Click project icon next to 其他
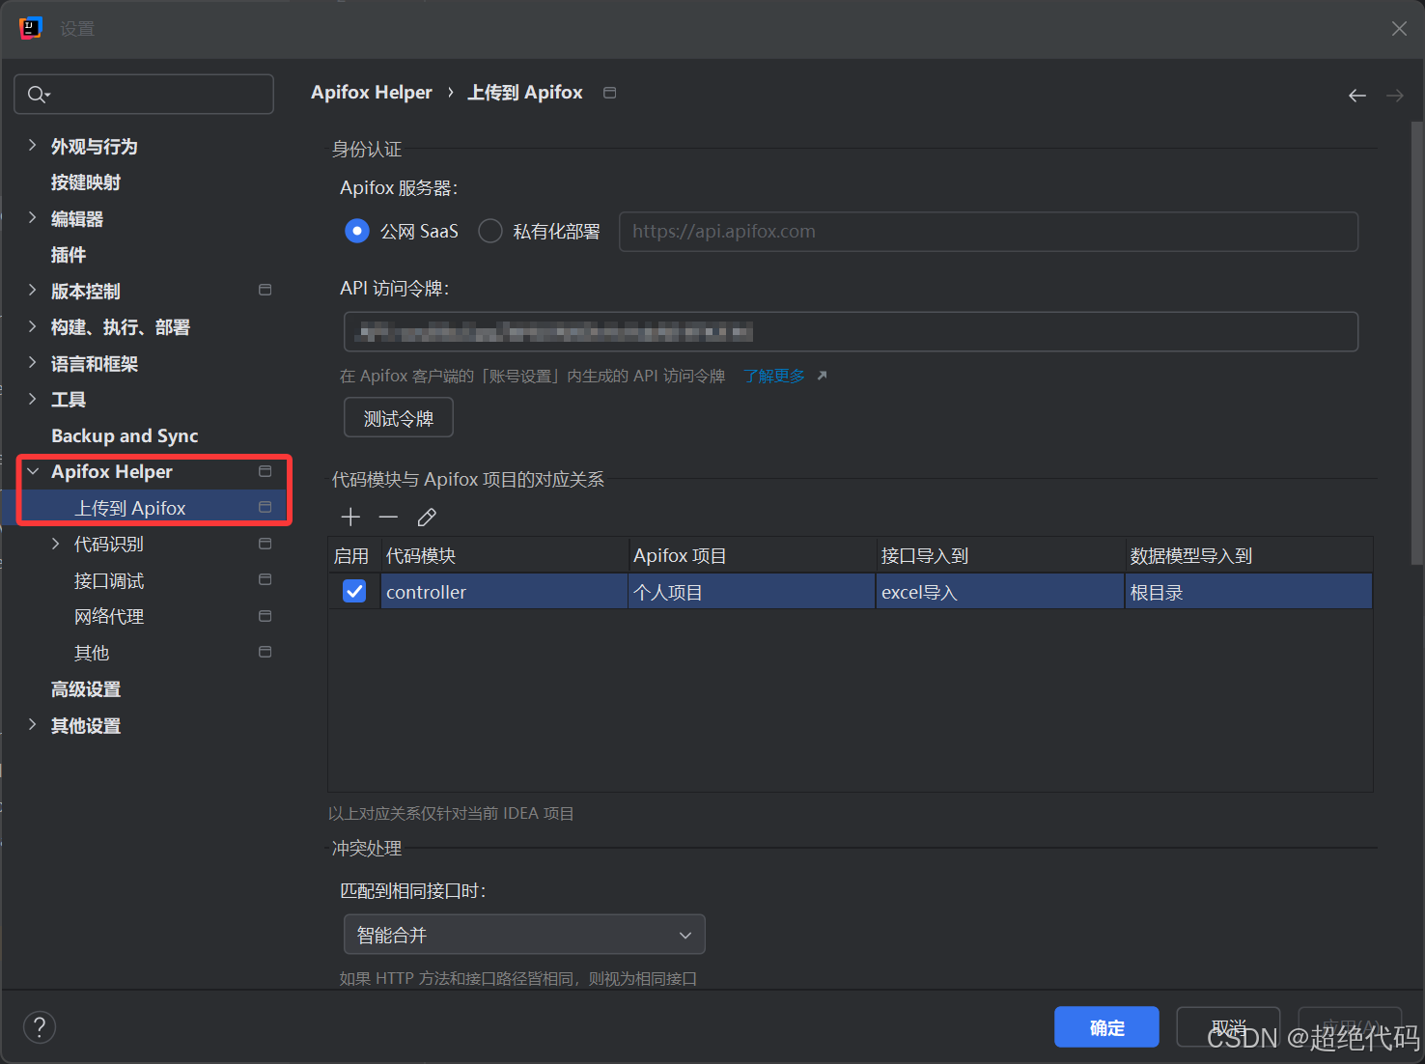Image resolution: width=1425 pixels, height=1064 pixels. [265, 652]
